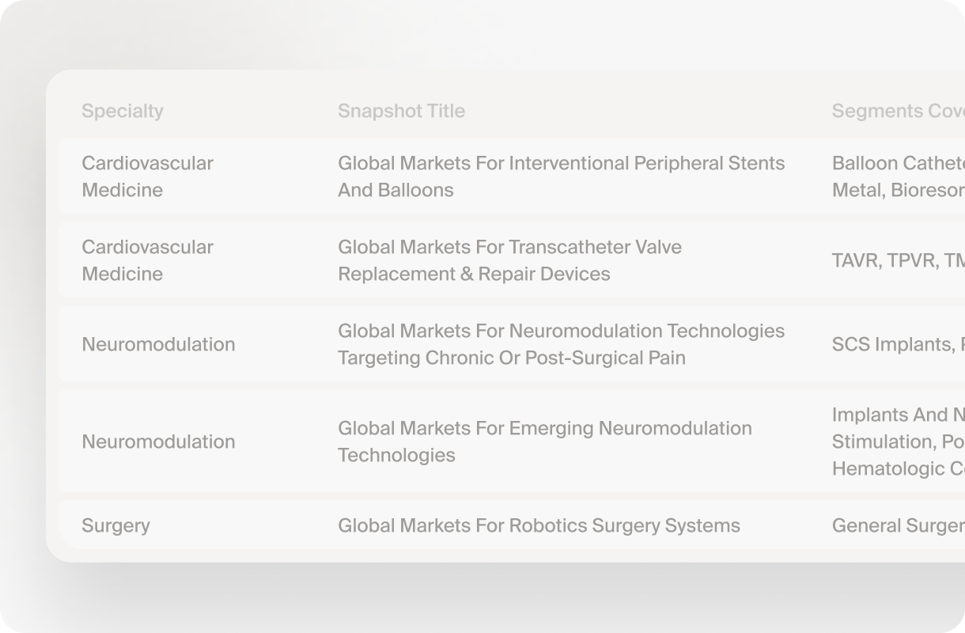Image resolution: width=965 pixels, height=633 pixels.
Task: Click the SCS Implants segments cell
Action: click(x=898, y=344)
